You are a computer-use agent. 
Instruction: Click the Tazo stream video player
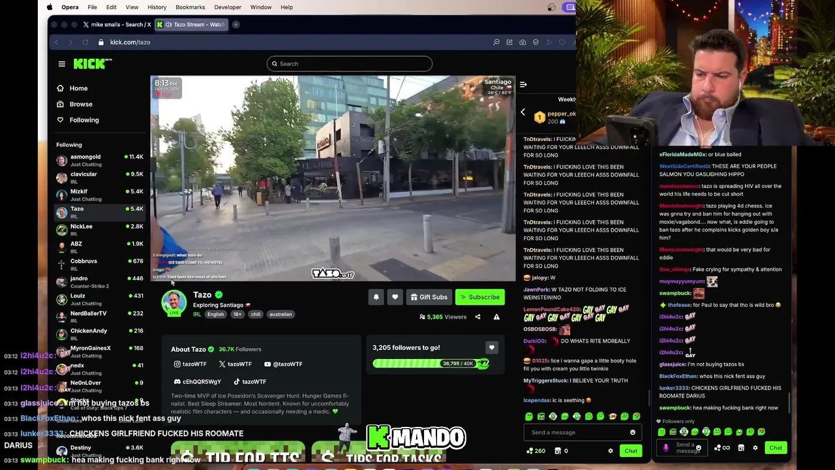coord(333,179)
